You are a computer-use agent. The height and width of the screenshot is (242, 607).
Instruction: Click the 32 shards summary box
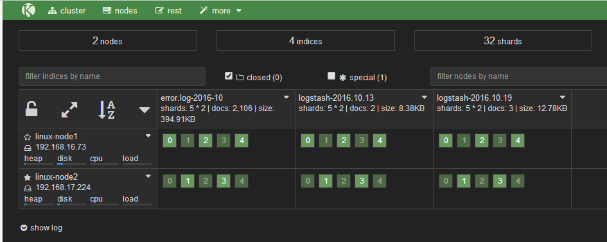[x=503, y=40]
